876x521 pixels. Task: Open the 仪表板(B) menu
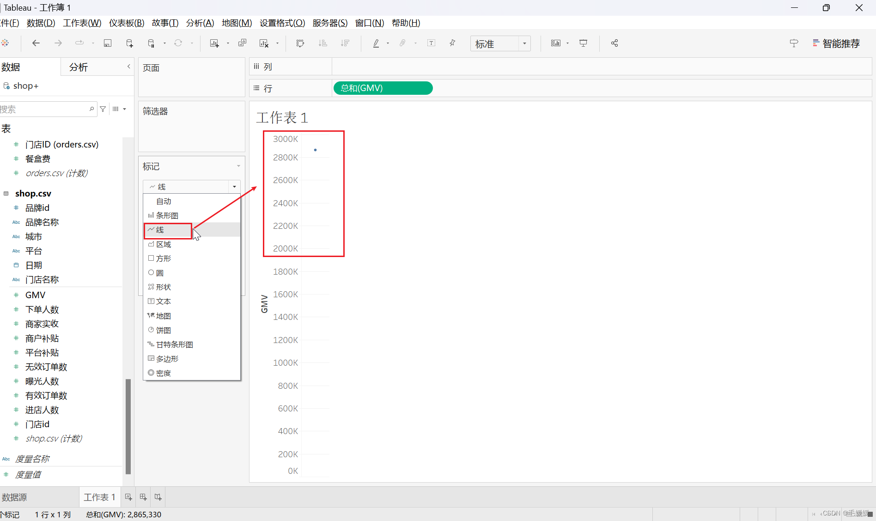tap(127, 23)
